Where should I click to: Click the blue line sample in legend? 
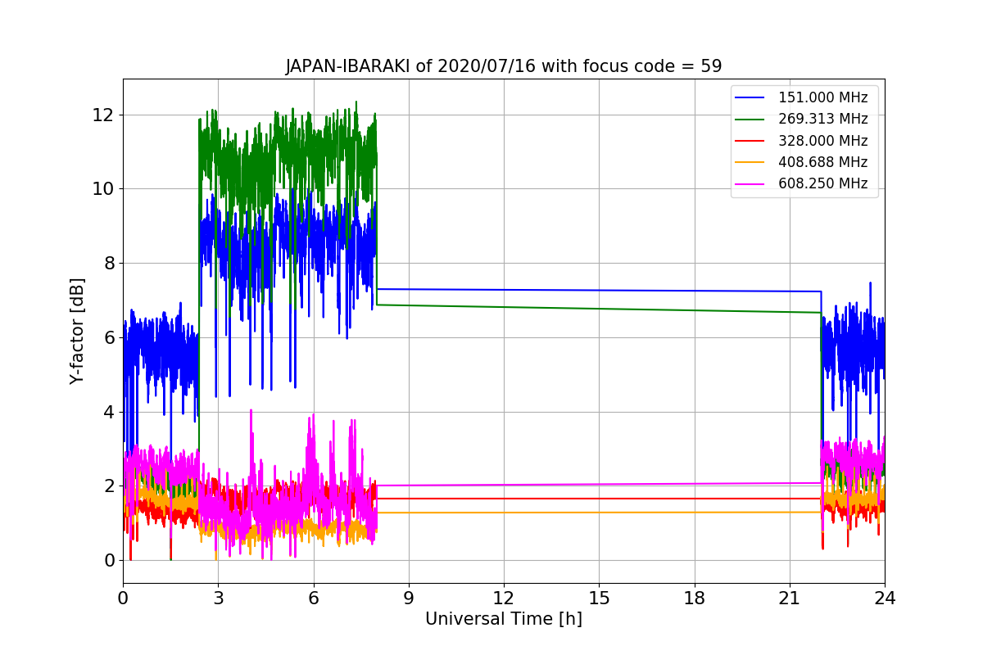point(751,98)
